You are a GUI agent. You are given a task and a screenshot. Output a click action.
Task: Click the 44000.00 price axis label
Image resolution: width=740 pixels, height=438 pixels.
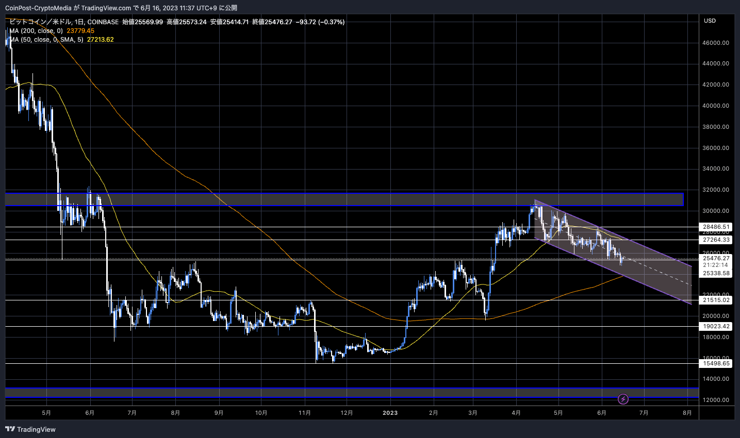pyautogui.click(x=716, y=63)
